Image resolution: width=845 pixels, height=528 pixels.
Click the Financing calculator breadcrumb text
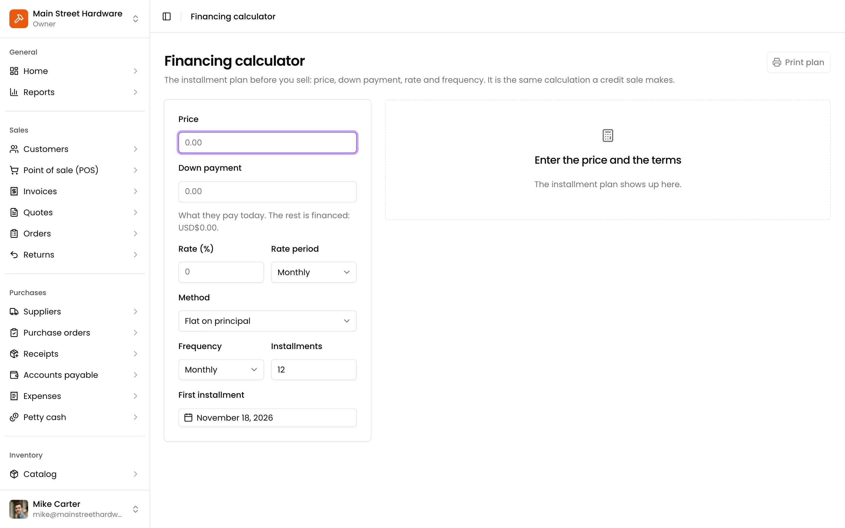coord(233,16)
